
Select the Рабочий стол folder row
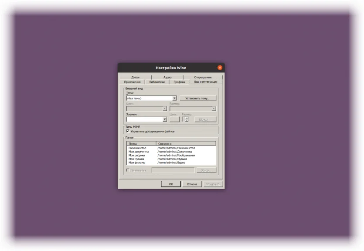[171, 148]
